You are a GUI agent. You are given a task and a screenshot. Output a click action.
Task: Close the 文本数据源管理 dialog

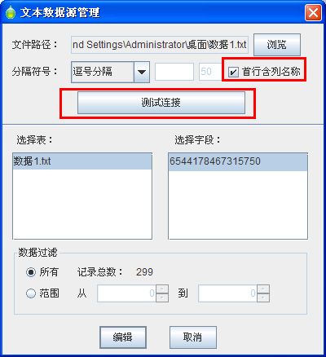[x=313, y=12]
